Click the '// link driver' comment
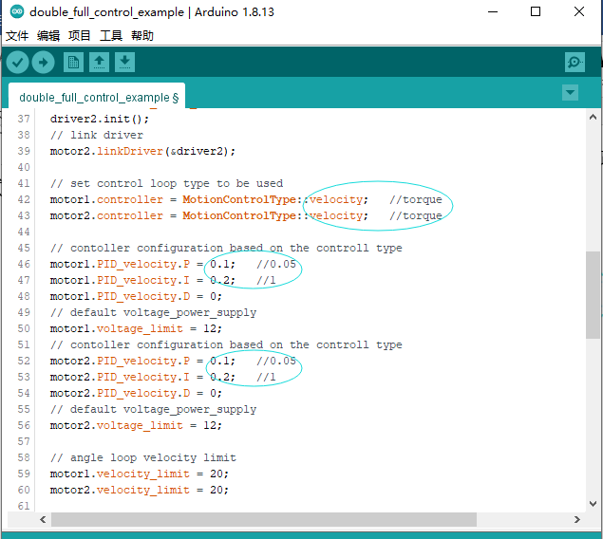 click(x=97, y=135)
